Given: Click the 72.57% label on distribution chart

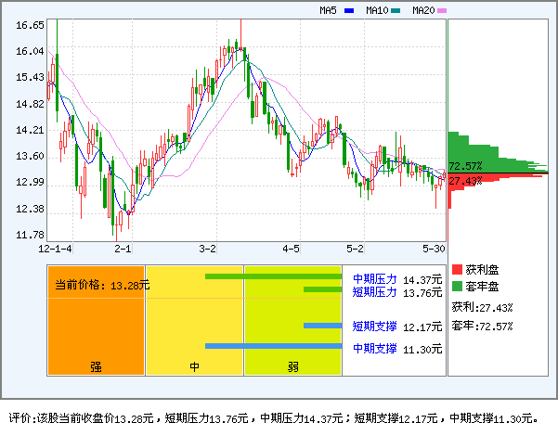Looking at the screenshot, I should [465, 166].
